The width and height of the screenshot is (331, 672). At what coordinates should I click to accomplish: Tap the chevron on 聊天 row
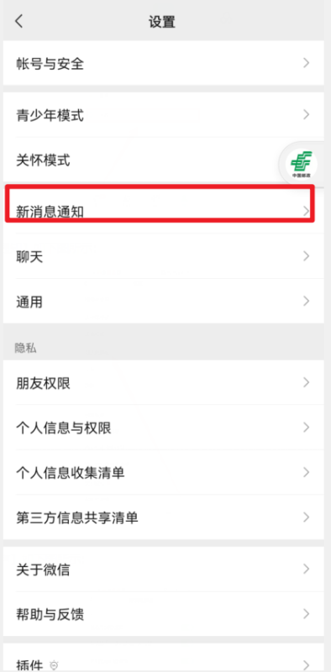[x=306, y=256]
